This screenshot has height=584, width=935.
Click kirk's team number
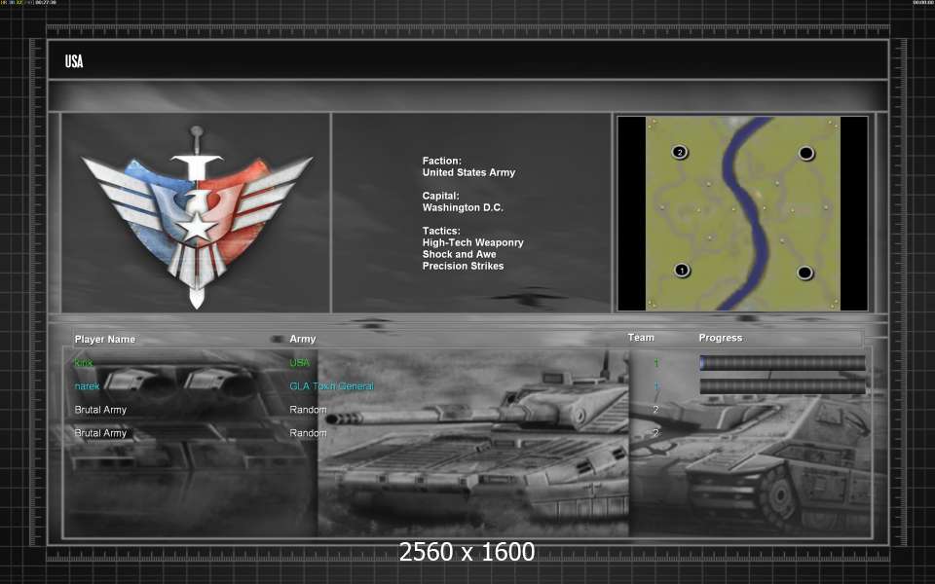point(655,363)
